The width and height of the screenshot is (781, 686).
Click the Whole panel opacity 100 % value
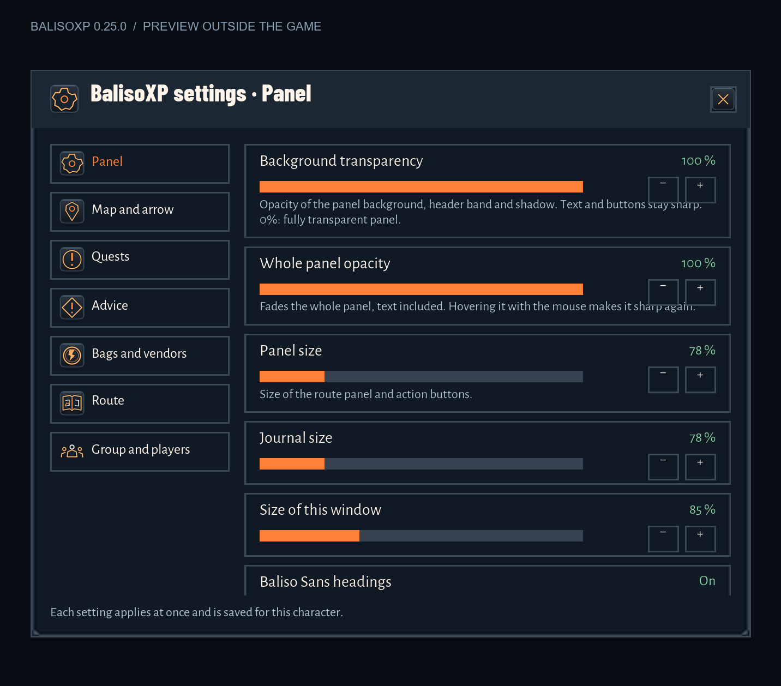point(698,263)
